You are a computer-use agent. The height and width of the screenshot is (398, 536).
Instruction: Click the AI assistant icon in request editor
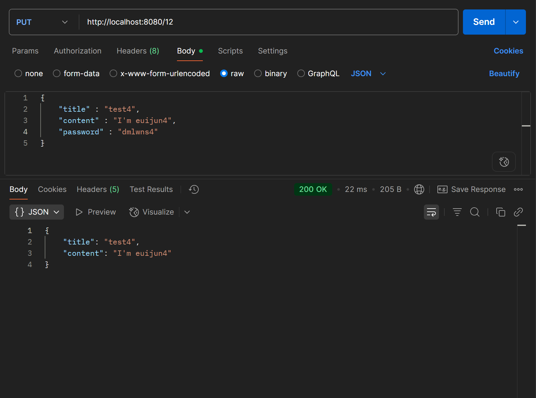504,162
